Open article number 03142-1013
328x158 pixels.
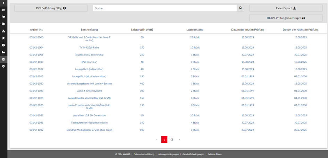(x=36, y=76)
